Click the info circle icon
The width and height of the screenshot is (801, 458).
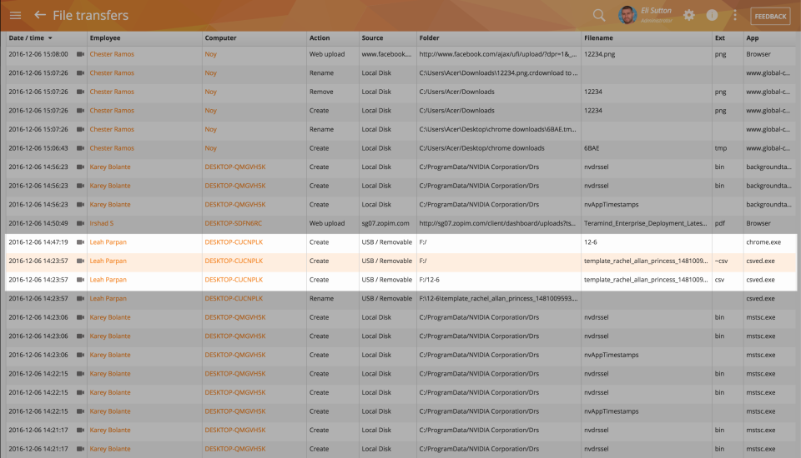click(712, 15)
